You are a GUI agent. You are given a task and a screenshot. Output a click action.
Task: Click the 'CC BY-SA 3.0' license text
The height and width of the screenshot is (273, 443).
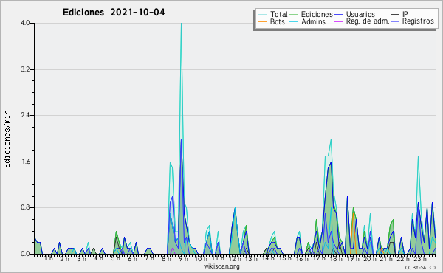pos(420,267)
